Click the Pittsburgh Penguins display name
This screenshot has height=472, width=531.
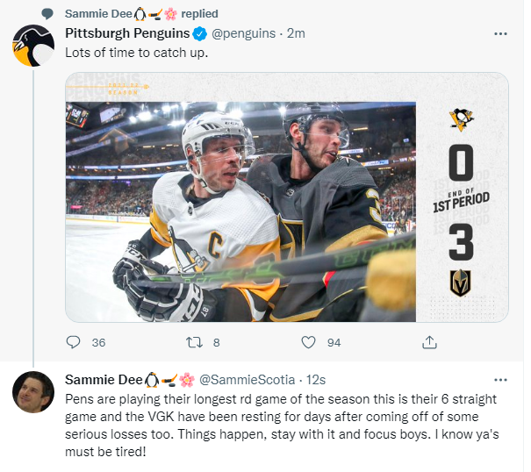coord(127,33)
